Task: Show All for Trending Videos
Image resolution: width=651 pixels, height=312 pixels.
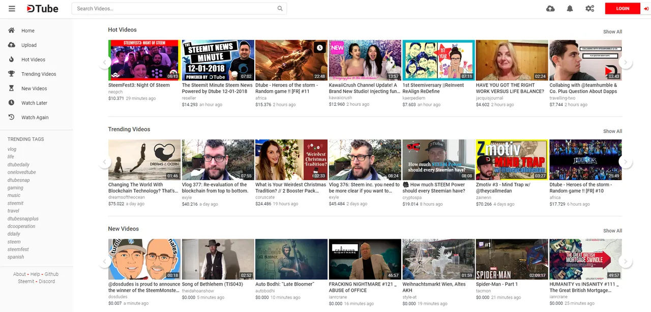Action: point(612,131)
